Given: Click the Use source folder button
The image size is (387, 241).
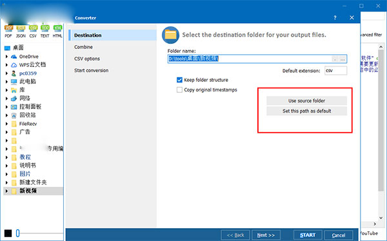Looking at the screenshot, I should click(306, 101).
